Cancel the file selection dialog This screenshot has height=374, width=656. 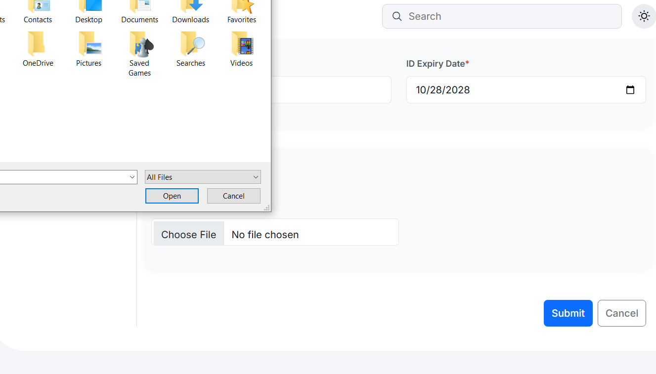tap(234, 196)
